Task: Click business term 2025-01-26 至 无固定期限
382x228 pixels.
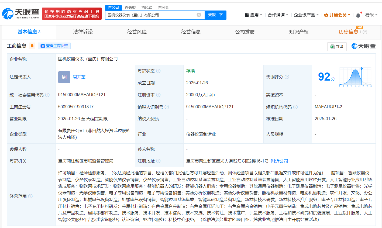Action: click(83, 119)
